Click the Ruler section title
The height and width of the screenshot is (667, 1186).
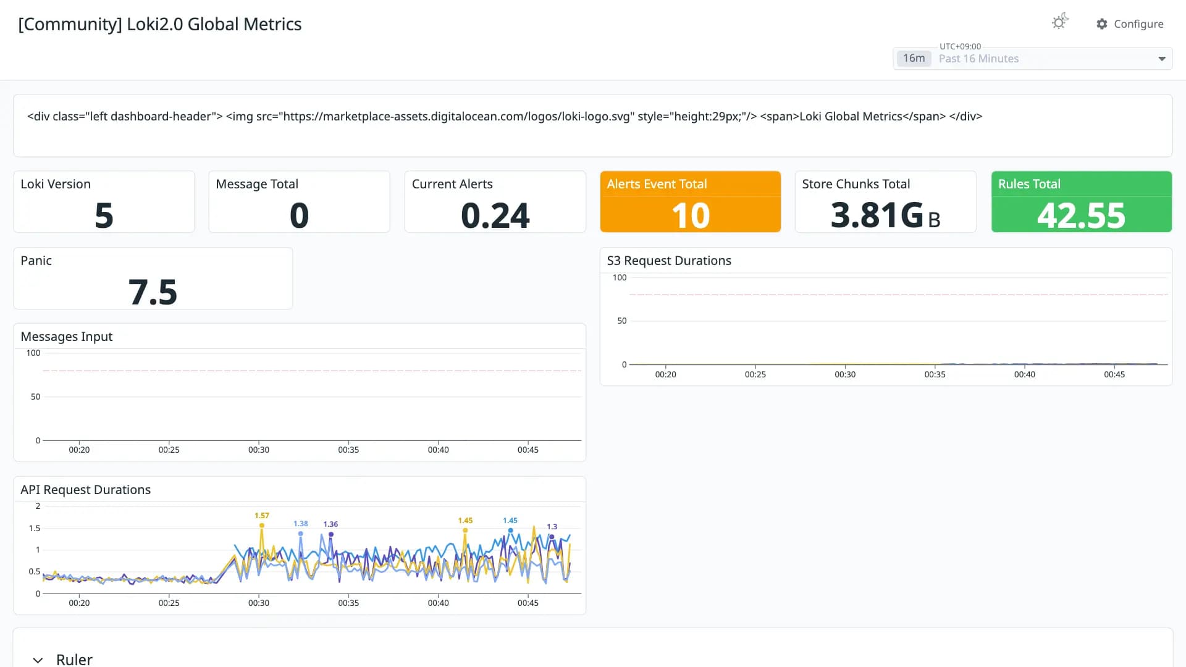pyautogui.click(x=74, y=660)
